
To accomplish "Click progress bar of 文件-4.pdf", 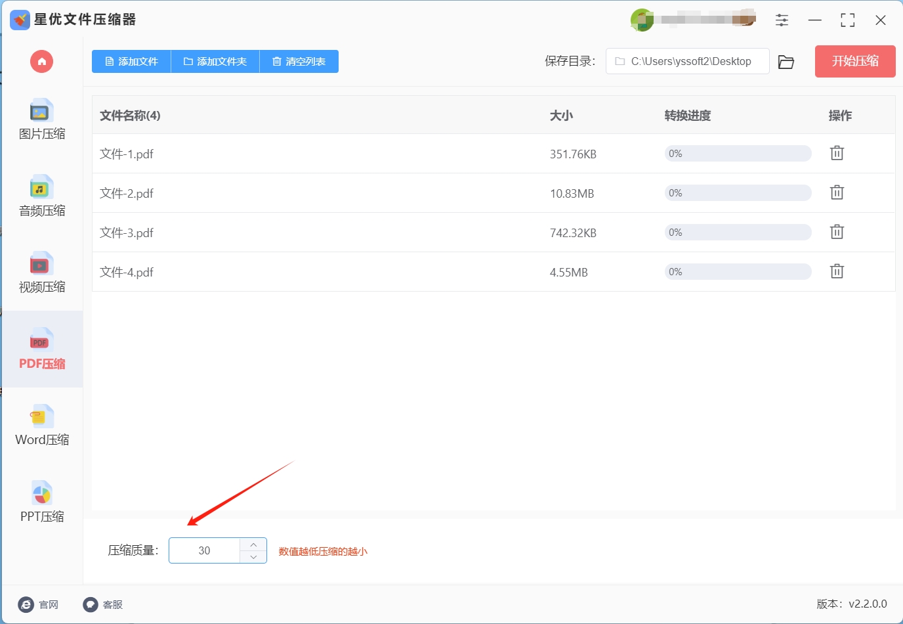I will pyautogui.click(x=738, y=272).
